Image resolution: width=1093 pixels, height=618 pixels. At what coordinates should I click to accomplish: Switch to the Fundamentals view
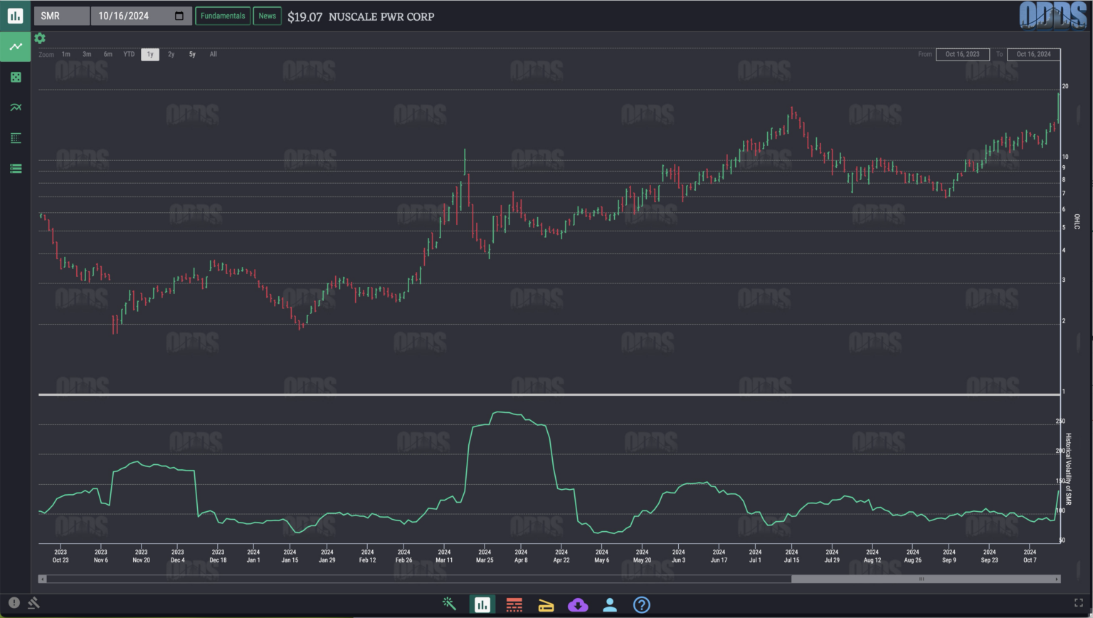click(x=223, y=15)
